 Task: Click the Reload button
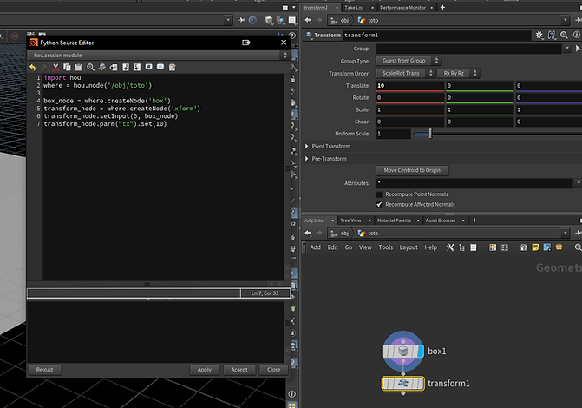pyautogui.click(x=44, y=370)
